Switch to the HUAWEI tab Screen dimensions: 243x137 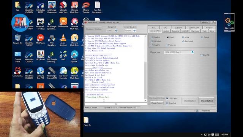185,31
